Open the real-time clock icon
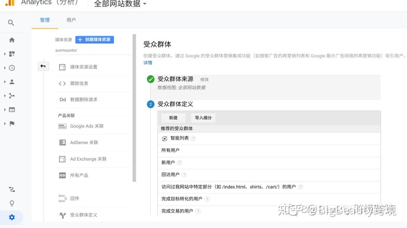Screen dimensions: 407x228 click(x=12, y=68)
